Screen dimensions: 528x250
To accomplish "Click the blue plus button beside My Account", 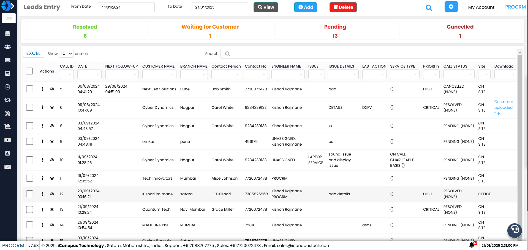I will 451,7.
